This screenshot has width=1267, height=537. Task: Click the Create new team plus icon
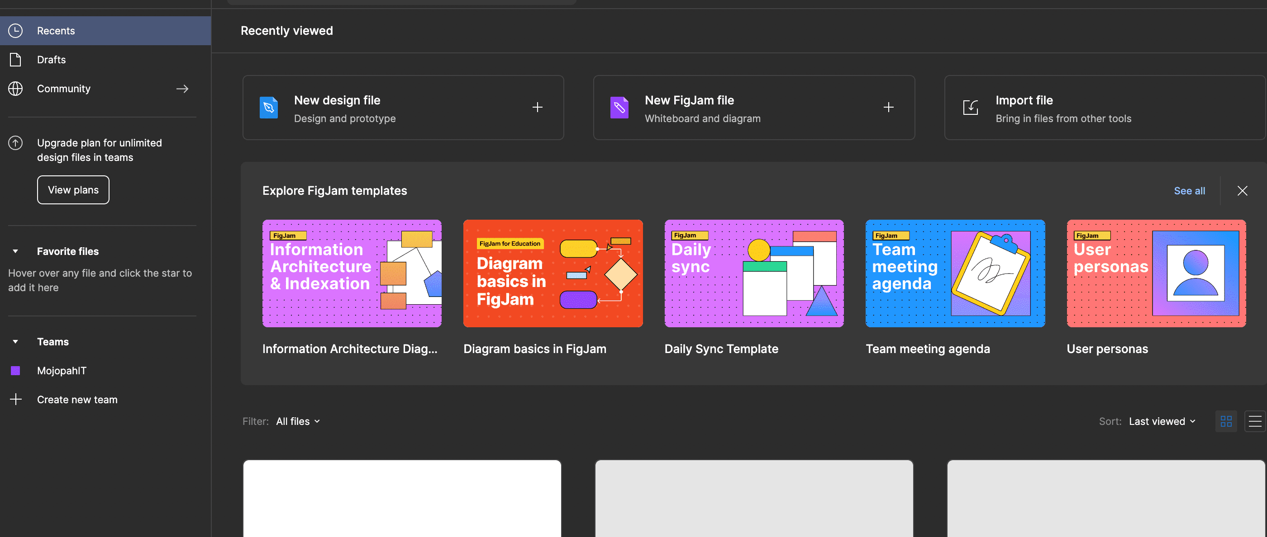(x=15, y=399)
